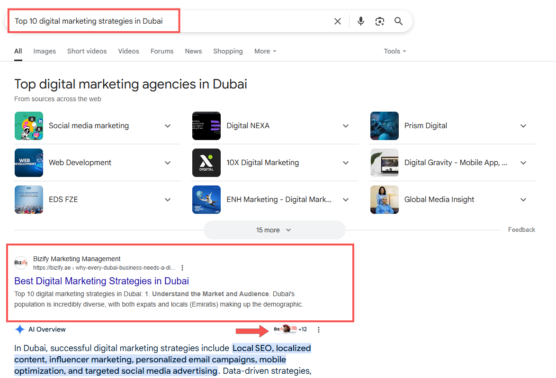Expand the Prism Digital entry chevron

[523, 126]
